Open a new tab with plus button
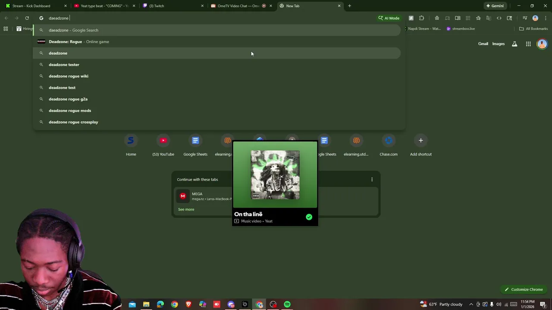The image size is (552, 310). coord(349,6)
